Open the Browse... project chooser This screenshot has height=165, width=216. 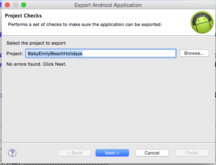pos(194,53)
